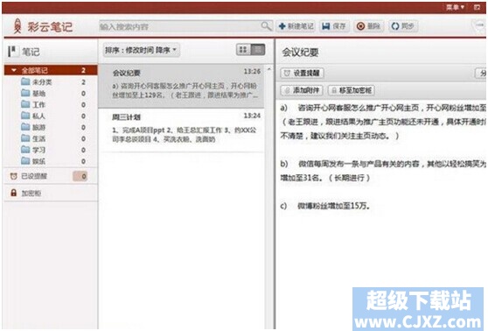The height and width of the screenshot is (331, 488).
Task: Click 设置提醒 reminder button
Action: coord(302,73)
